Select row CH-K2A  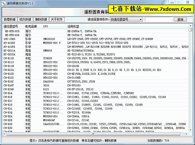click(x=95, y=117)
